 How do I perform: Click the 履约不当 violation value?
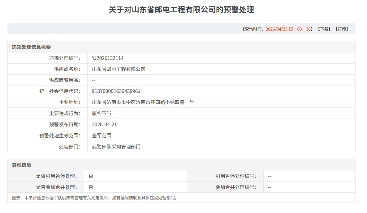[x=101, y=113]
